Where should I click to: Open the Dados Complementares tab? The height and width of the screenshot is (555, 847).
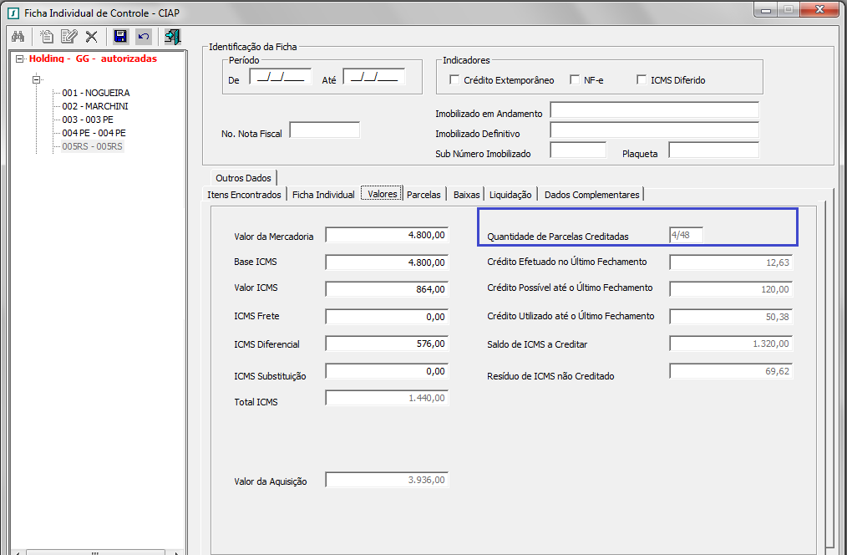pos(591,195)
